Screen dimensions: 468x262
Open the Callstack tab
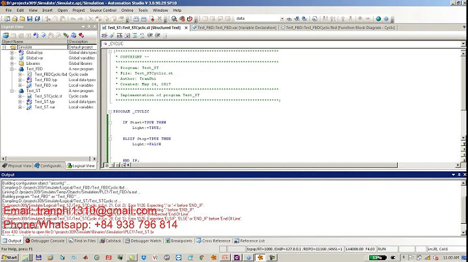coord(110,241)
